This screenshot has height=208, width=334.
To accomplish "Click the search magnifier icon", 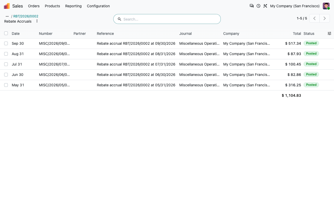I will pos(120,19).
